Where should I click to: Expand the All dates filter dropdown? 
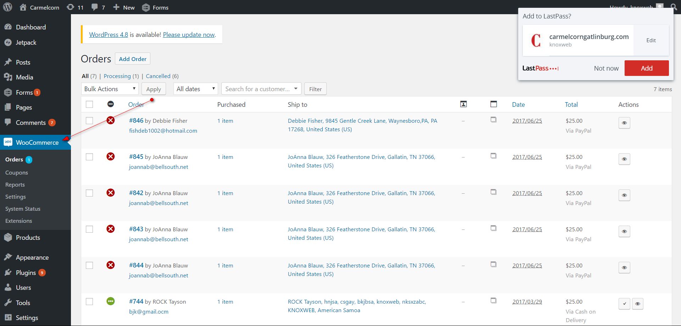tap(195, 89)
